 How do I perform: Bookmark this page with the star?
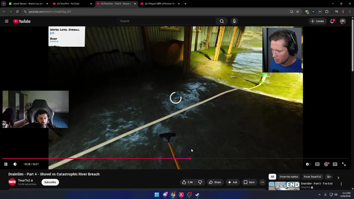point(298,12)
